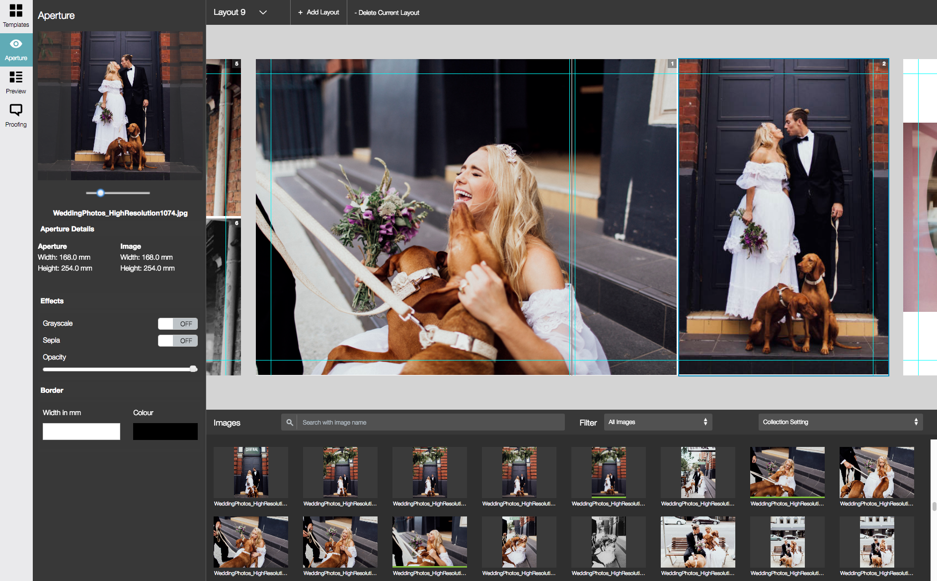Open the Collection Setting dropdown

840,422
